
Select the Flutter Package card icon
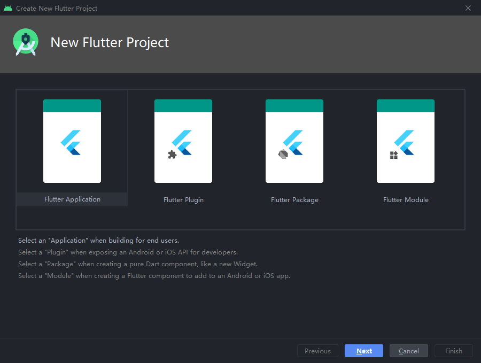coord(294,141)
